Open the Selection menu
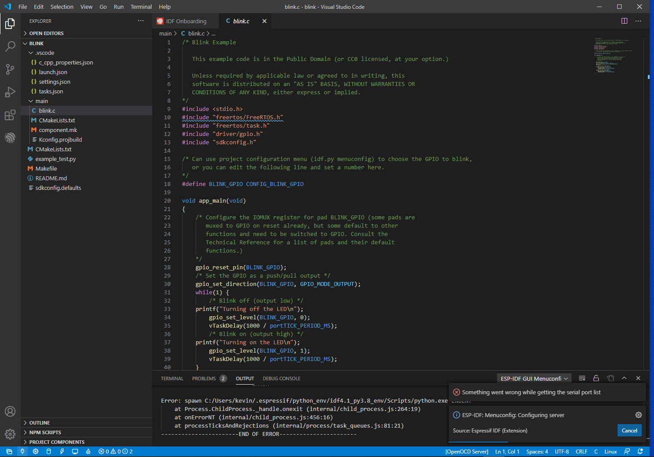This screenshot has height=457, width=654. (62, 7)
